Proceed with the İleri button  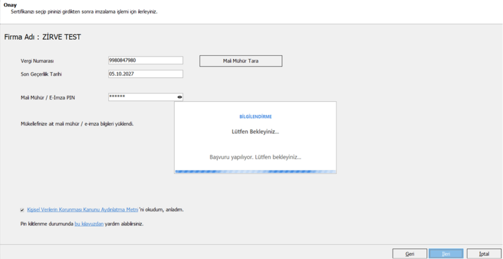446,254
